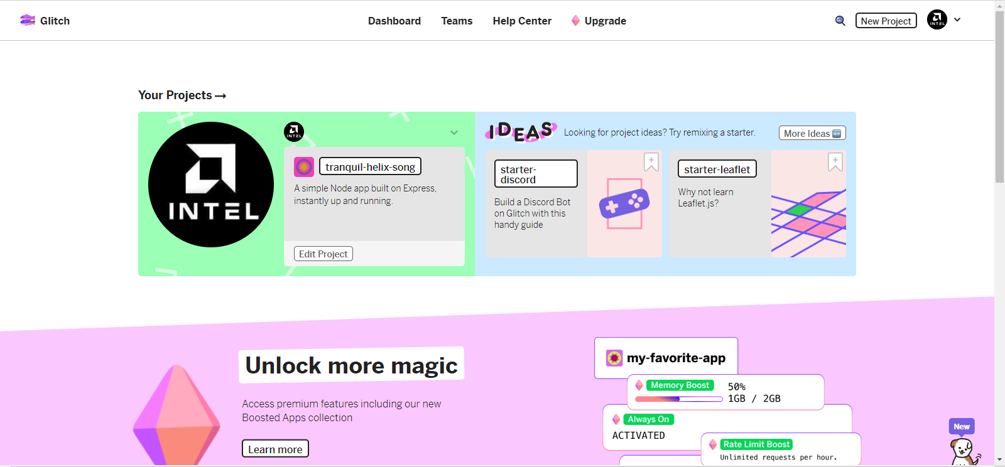Click the "Why not learn Leaflet.js?" text
This screenshot has height=467, width=1005.
coord(705,198)
